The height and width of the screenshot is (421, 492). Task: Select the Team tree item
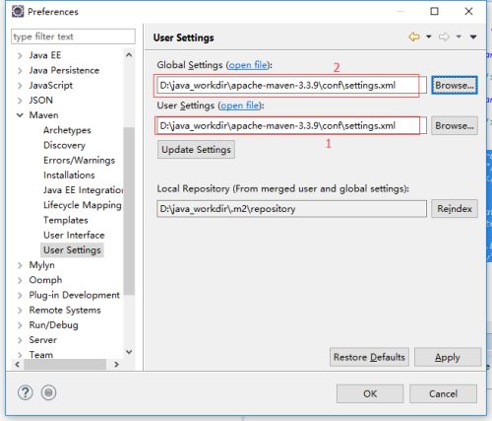tap(41, 355)
